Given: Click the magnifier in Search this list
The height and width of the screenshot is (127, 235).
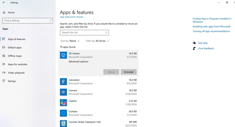Looking at the screenshot, I should [x=106, y=33].
